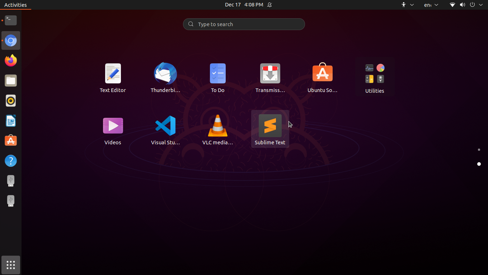This screenshot has width=488, height=275.
Task: Open the en1 input source dropdown
Action: coord(431,5)
